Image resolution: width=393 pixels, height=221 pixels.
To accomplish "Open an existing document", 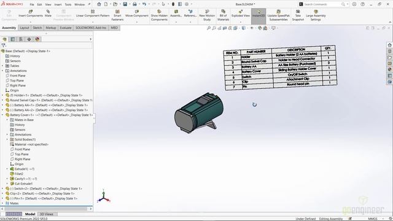I will (x=115, y=4).
